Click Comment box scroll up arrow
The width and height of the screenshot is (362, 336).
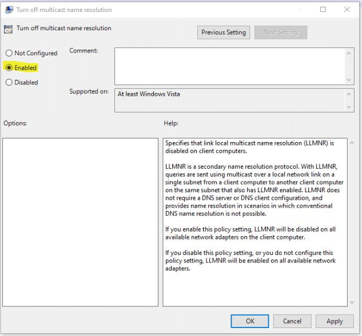[x=349, y=54]
